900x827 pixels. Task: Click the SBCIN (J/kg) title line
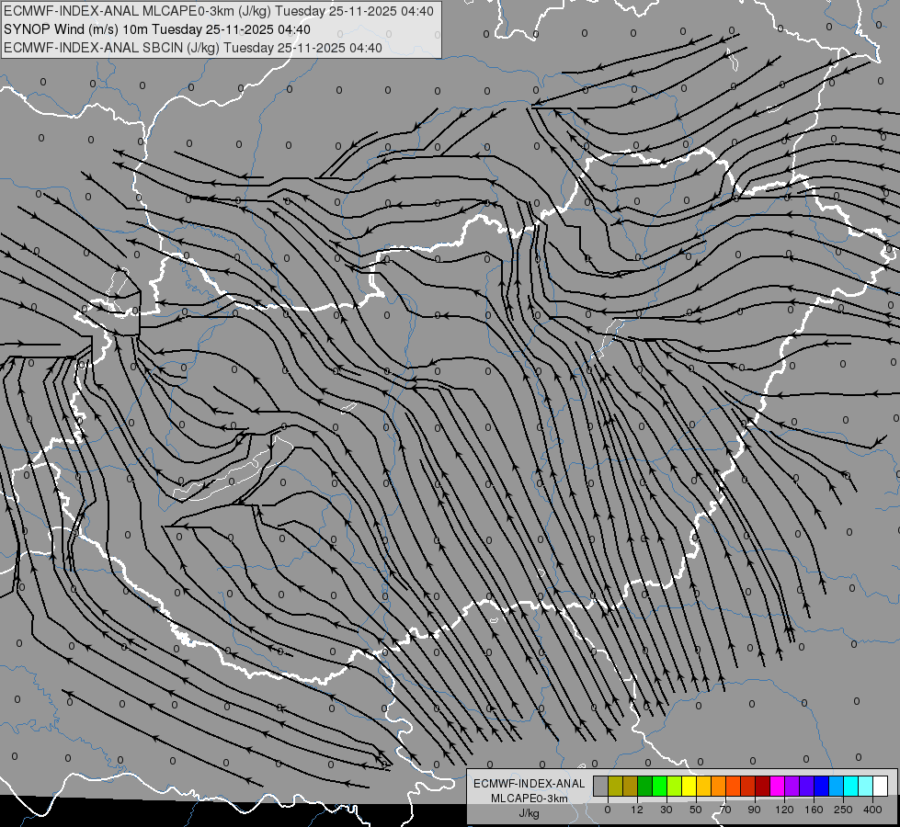click(x=193, y=48)
